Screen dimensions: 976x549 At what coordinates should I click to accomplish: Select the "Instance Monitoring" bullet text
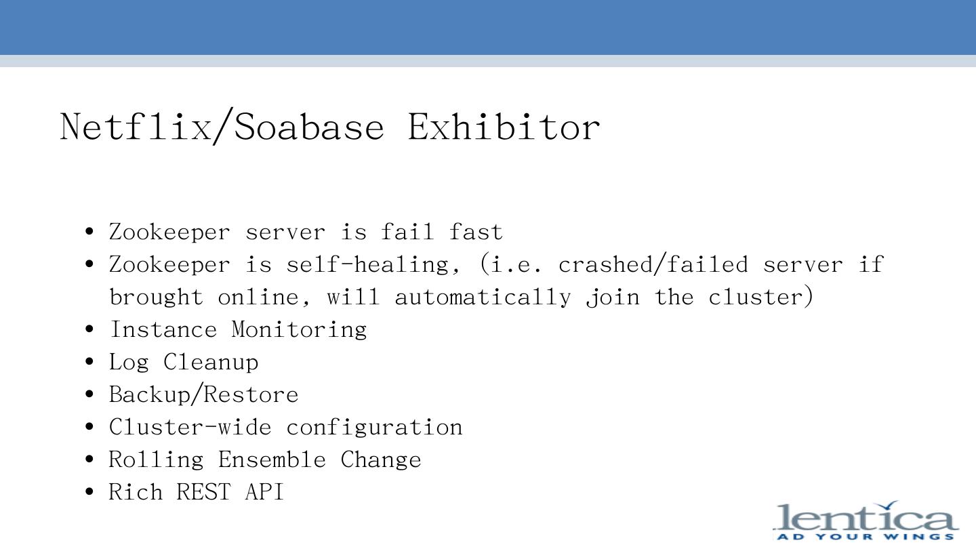pyautogui.click(x=238, y=329)
